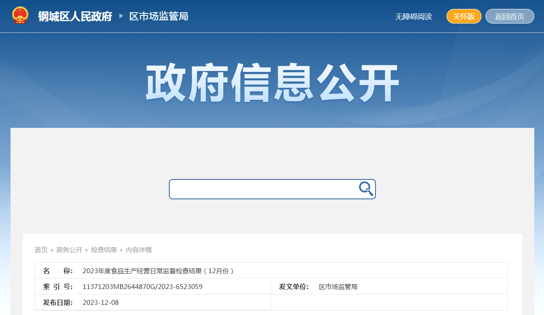Screen dimensions: 544x315
Task: Click the national emblem logo
Action: (x=20, y=16)
